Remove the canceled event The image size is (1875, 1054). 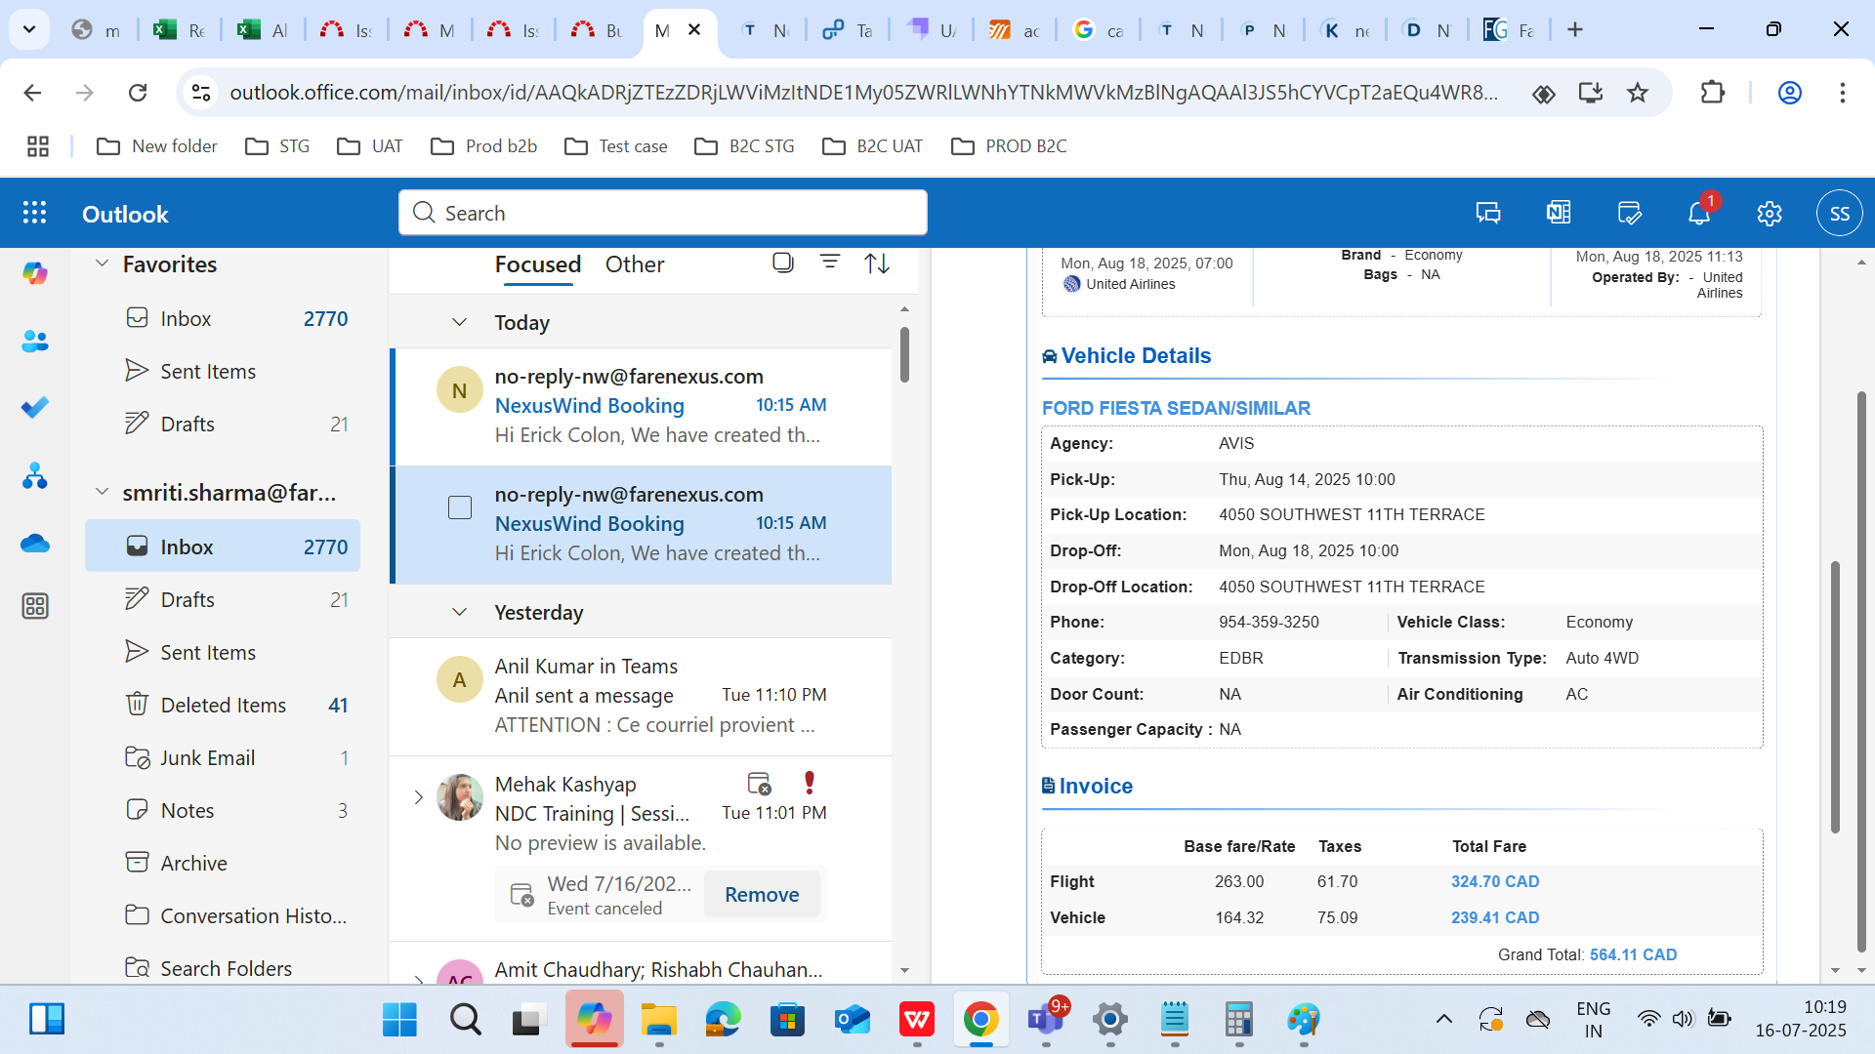(762, 895)
